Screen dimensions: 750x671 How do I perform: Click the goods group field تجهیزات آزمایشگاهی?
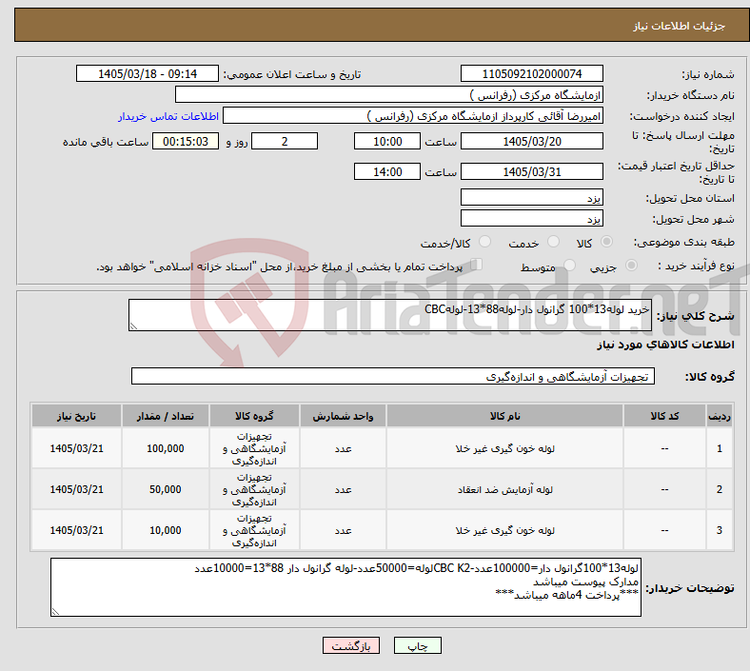pos(393,376)
